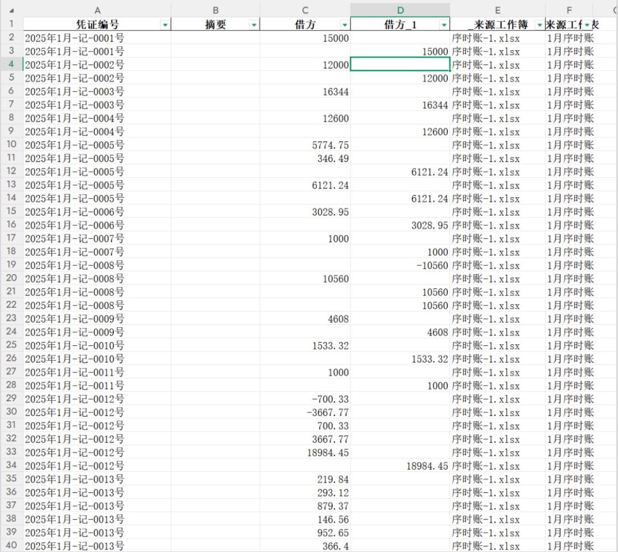
Task: Select column B header
Action: (x=216, y=10)
